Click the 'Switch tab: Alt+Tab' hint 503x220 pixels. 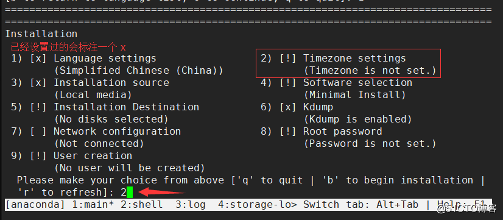point(361,205)
